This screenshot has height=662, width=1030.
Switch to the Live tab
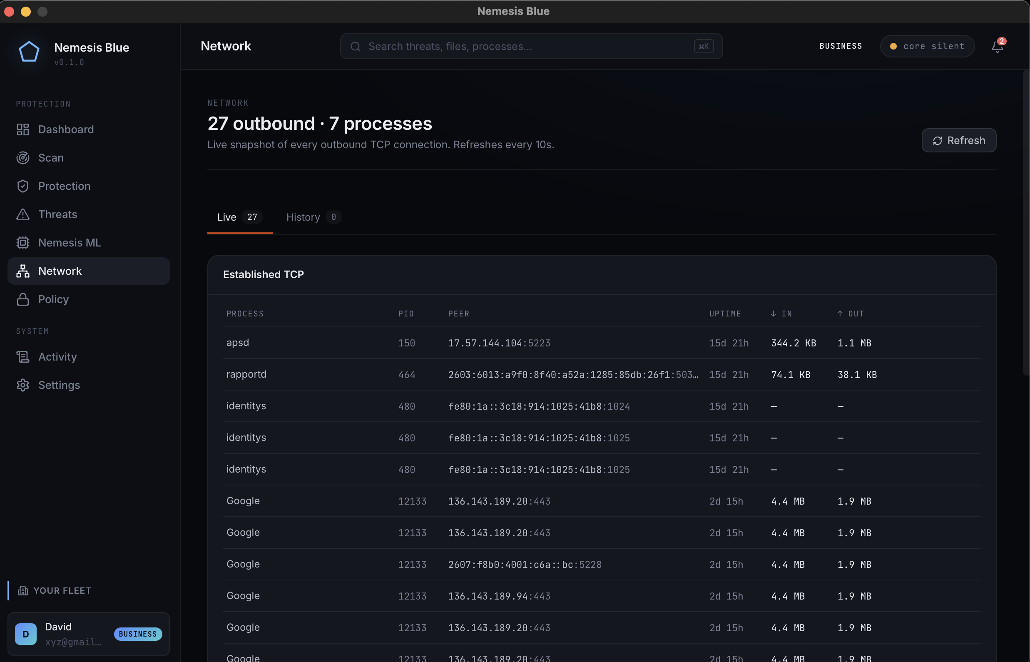point(240,217)
